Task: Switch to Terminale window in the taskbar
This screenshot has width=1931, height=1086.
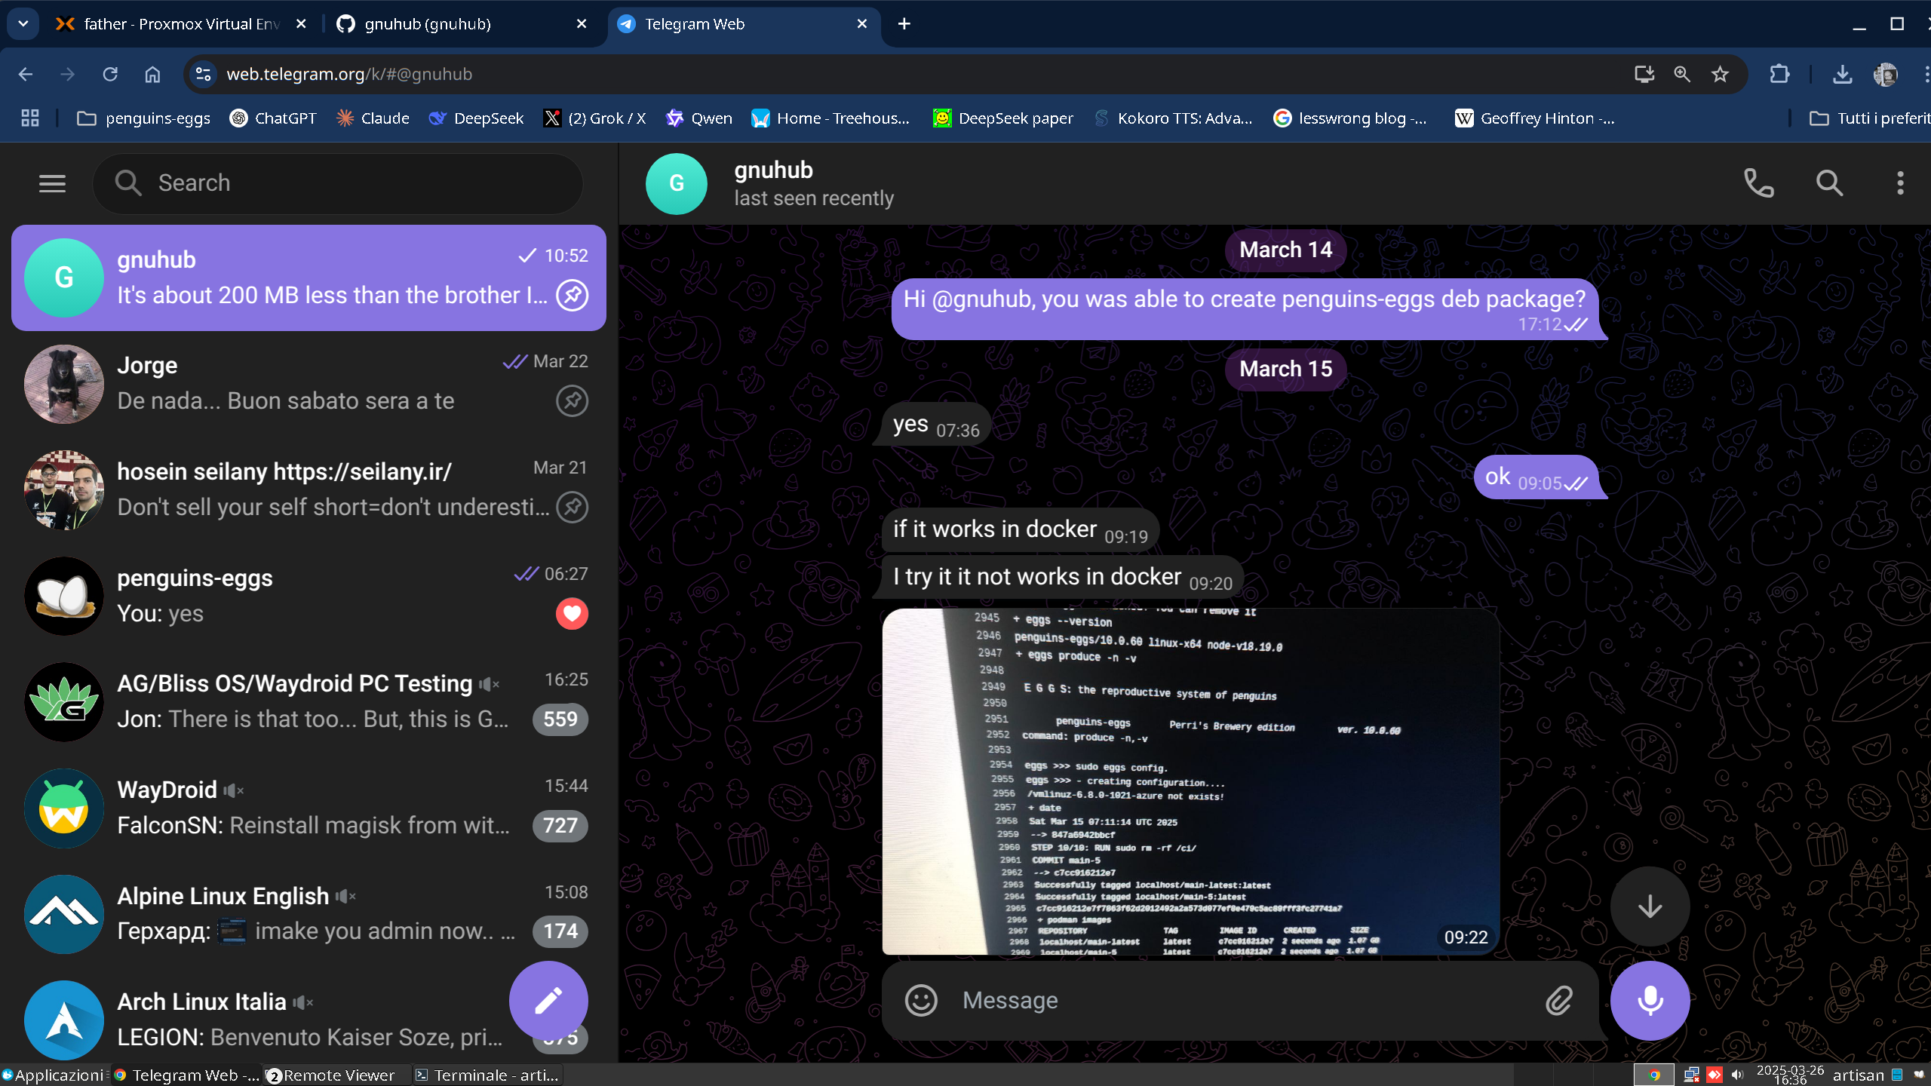Action: [487, 1075]
